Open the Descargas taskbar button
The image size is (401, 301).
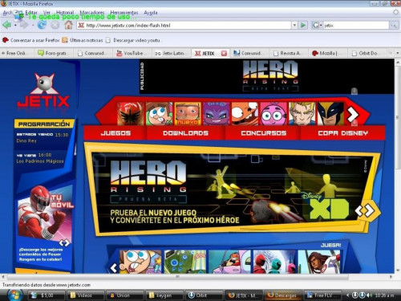tap(282, 295)
